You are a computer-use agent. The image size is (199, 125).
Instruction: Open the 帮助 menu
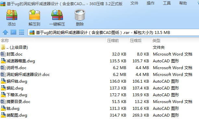[183, 3]
